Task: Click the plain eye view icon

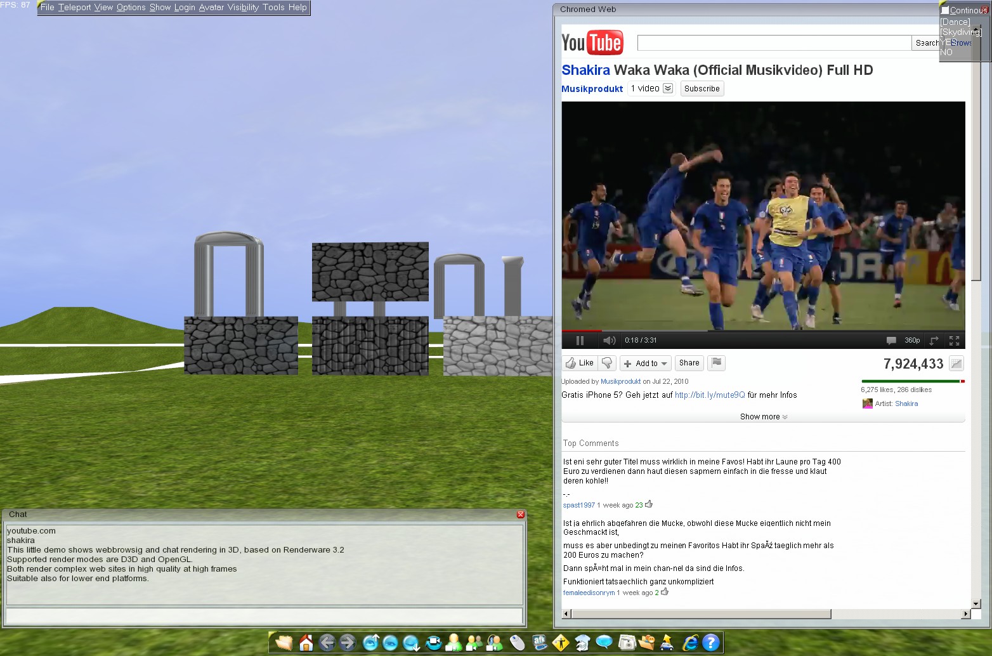Action: tap(390, 643)
